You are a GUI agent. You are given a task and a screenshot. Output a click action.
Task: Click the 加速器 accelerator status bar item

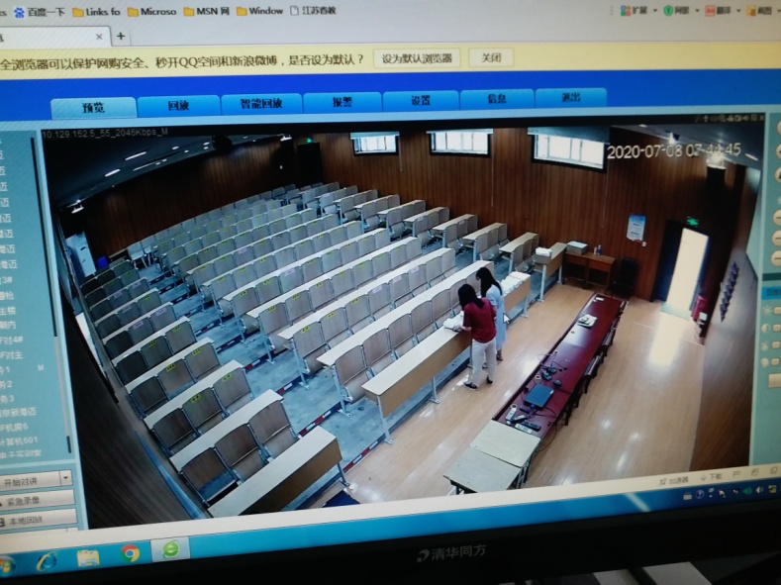tap(673, 480)
